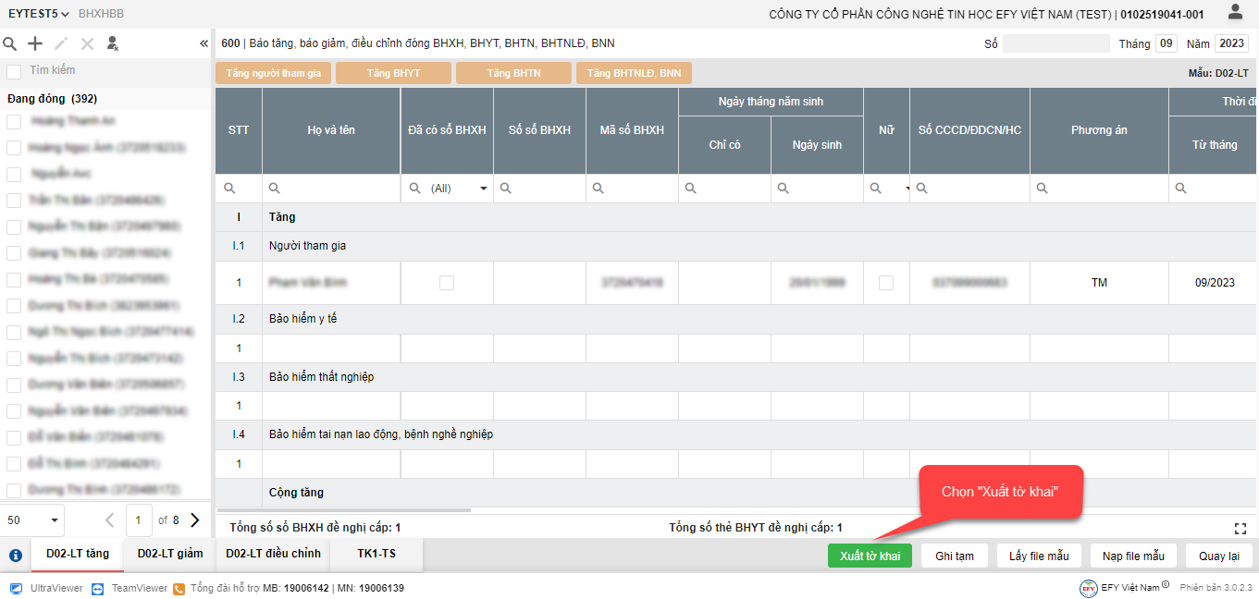The width and height of the screenshot is (1259, 599).
Task: Click the fullscreen expand icon below the table
Action: (1240, 528)
